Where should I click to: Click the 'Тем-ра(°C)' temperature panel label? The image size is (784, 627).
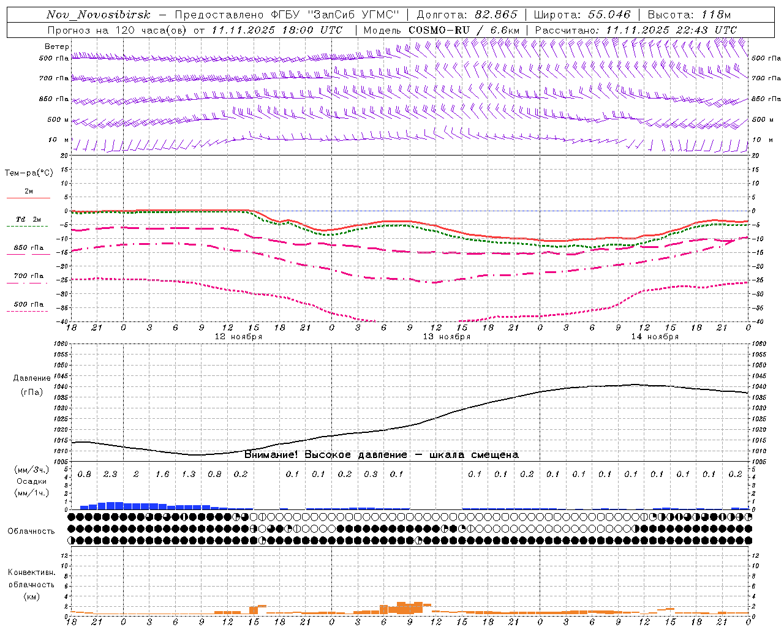29,173
